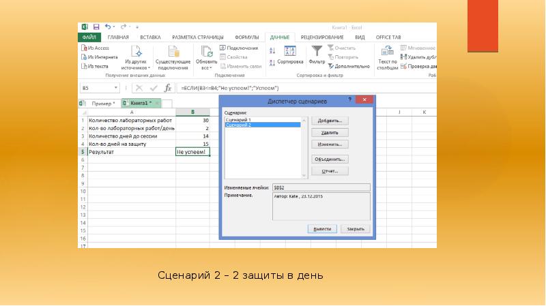Click the Вывести button
The height and width of the screenshot is (306, 546).
(322, 229)
